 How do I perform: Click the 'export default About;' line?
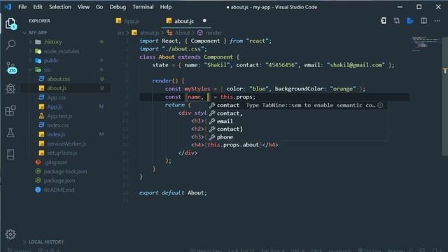(x=173, y=193)
